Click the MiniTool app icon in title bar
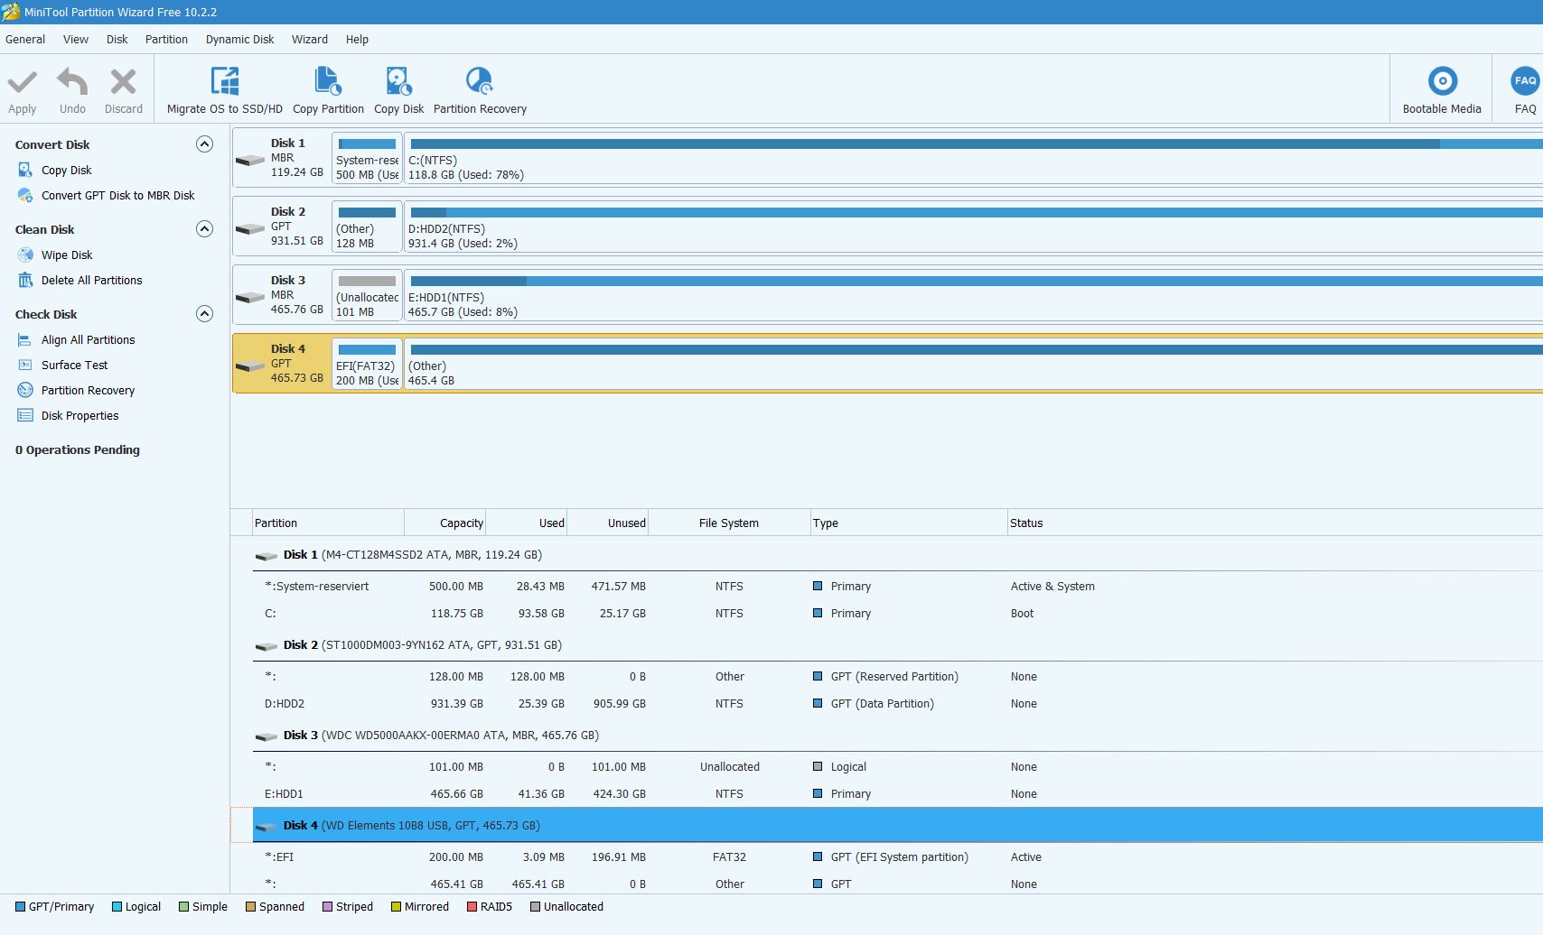1543x935 pixels. pos(11,12)
